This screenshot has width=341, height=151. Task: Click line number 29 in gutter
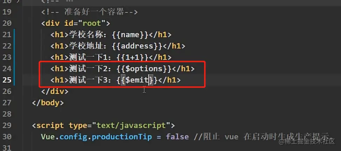[7, 125]
